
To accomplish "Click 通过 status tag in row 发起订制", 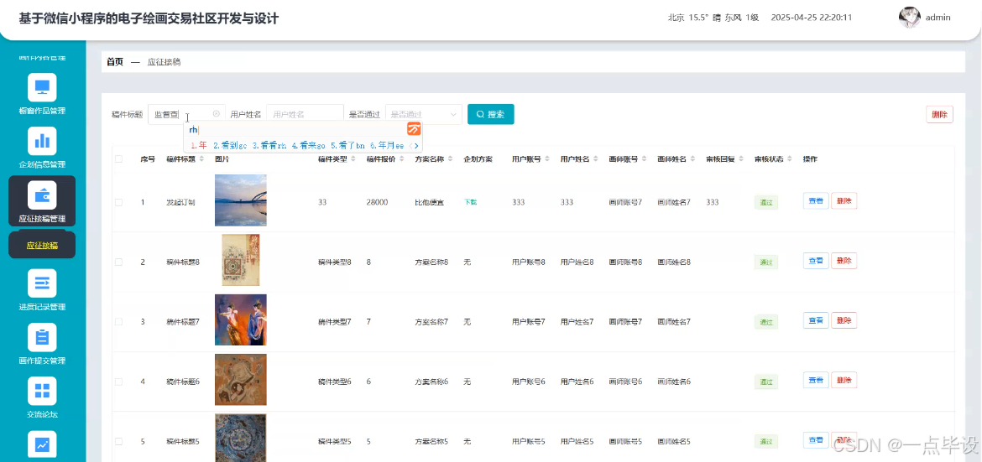I will pos(766,202).
